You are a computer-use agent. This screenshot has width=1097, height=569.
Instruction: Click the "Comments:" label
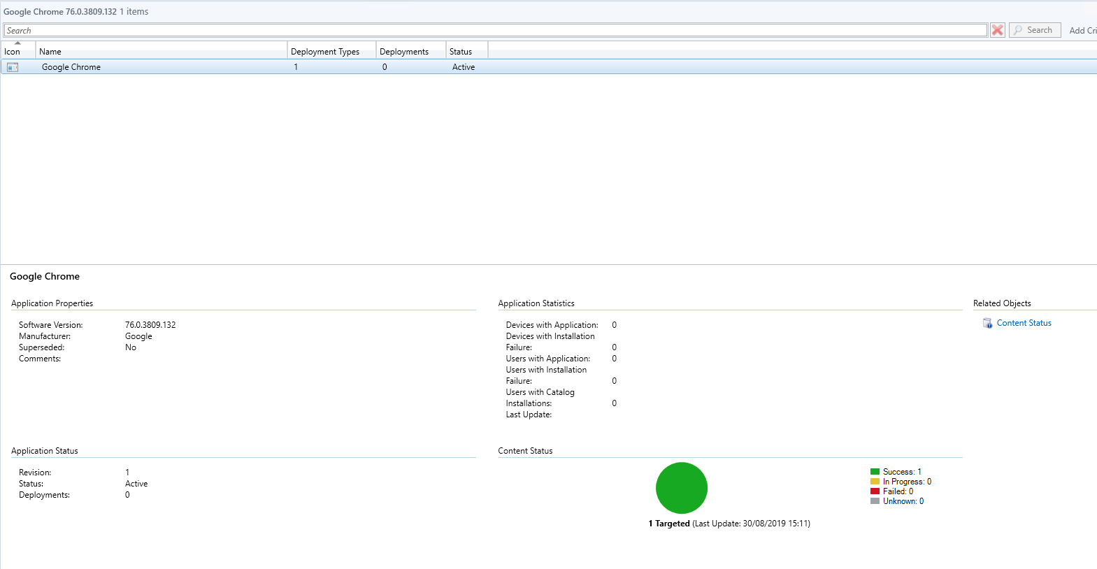coord(40,359)
